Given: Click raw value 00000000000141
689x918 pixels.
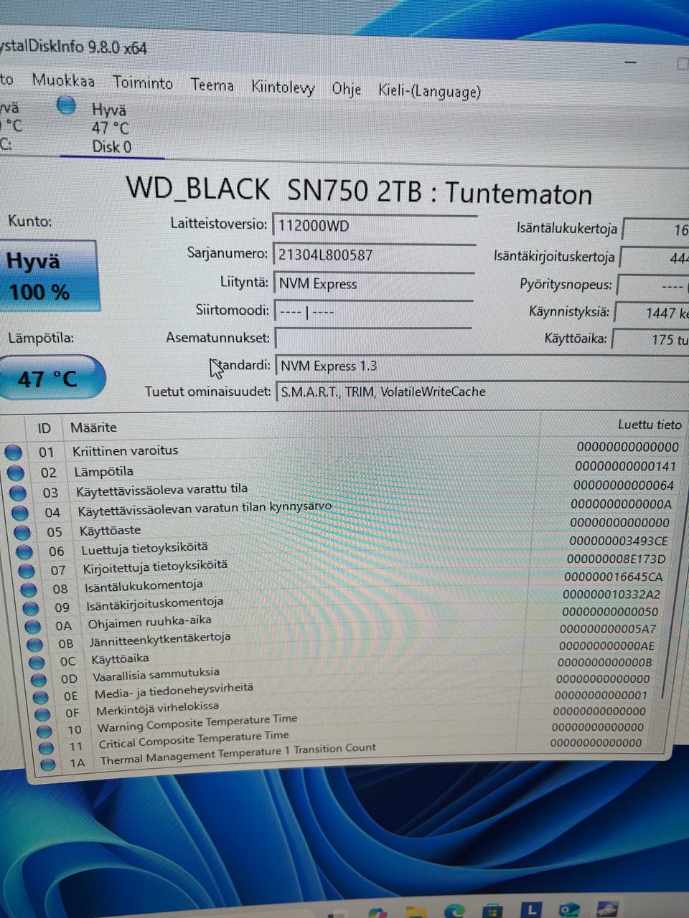Looking at the screenshot, I should click(x=625, y=466).
